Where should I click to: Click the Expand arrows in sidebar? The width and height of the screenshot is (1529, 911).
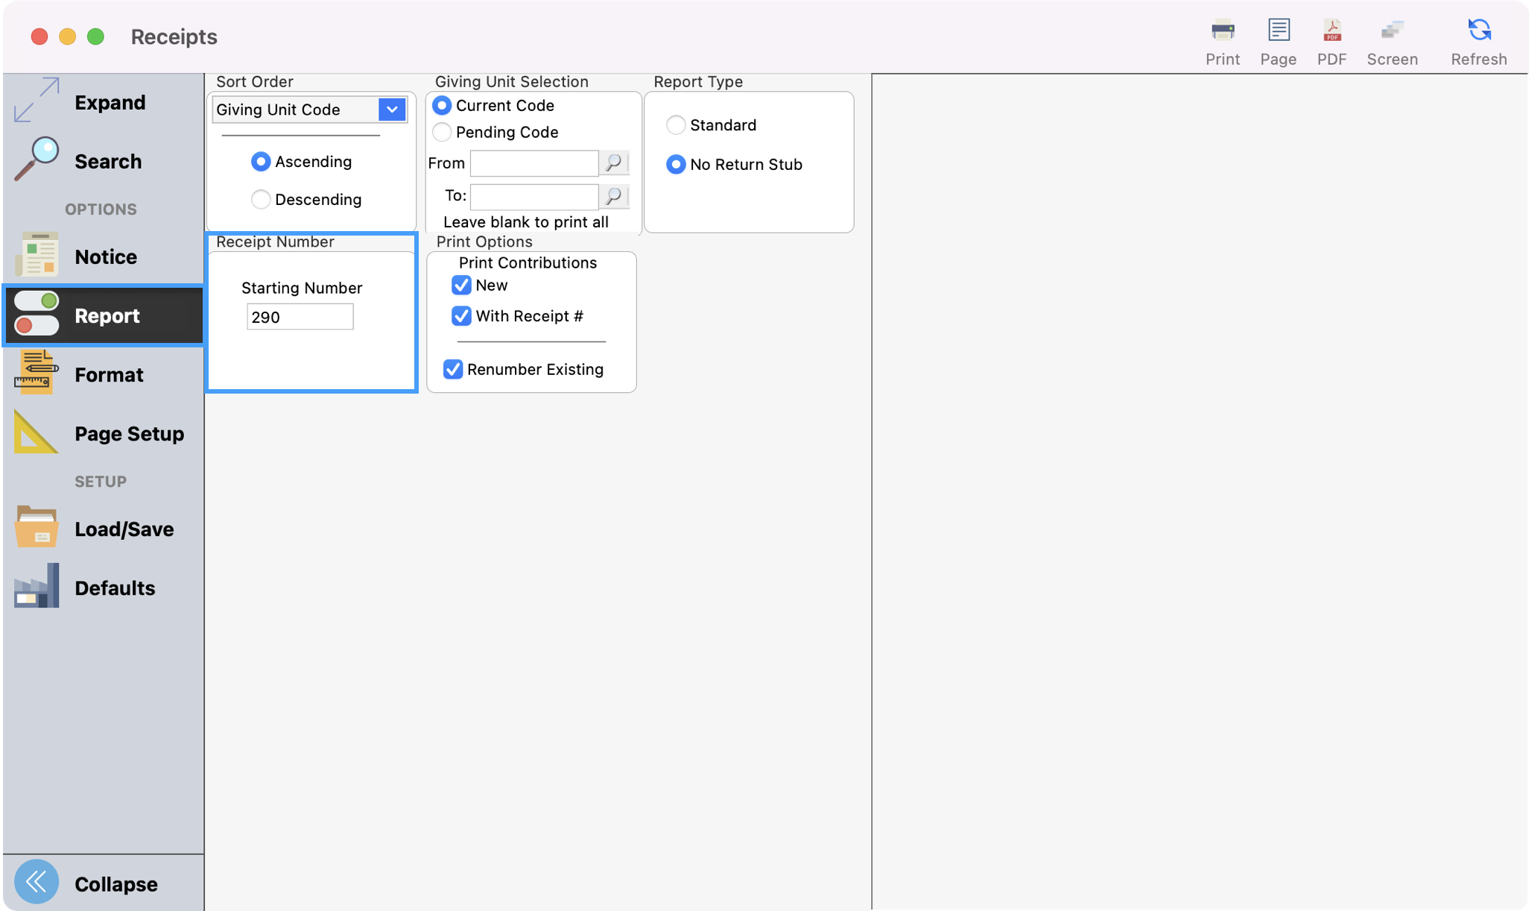tap(36, 101)
